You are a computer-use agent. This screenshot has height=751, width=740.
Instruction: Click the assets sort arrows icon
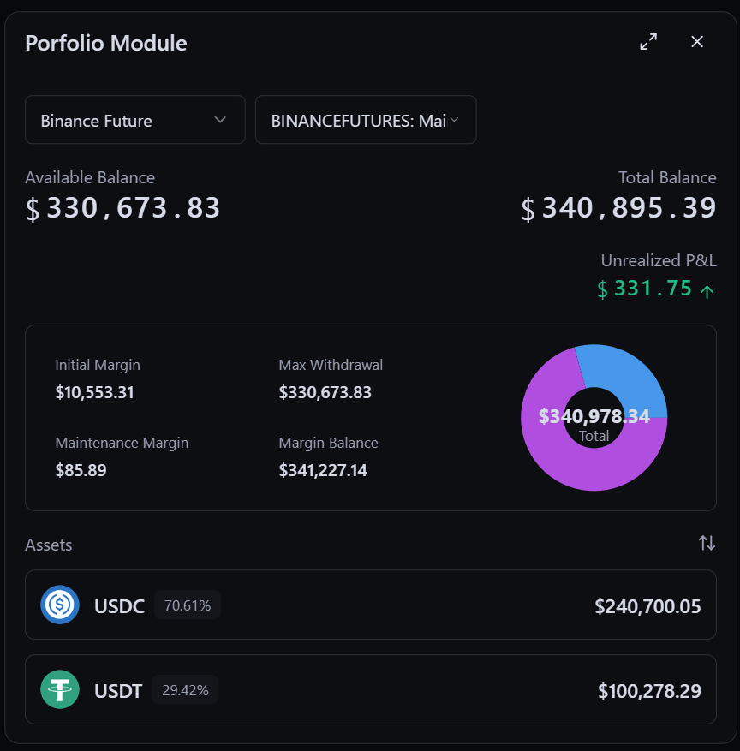pos(707,543)
